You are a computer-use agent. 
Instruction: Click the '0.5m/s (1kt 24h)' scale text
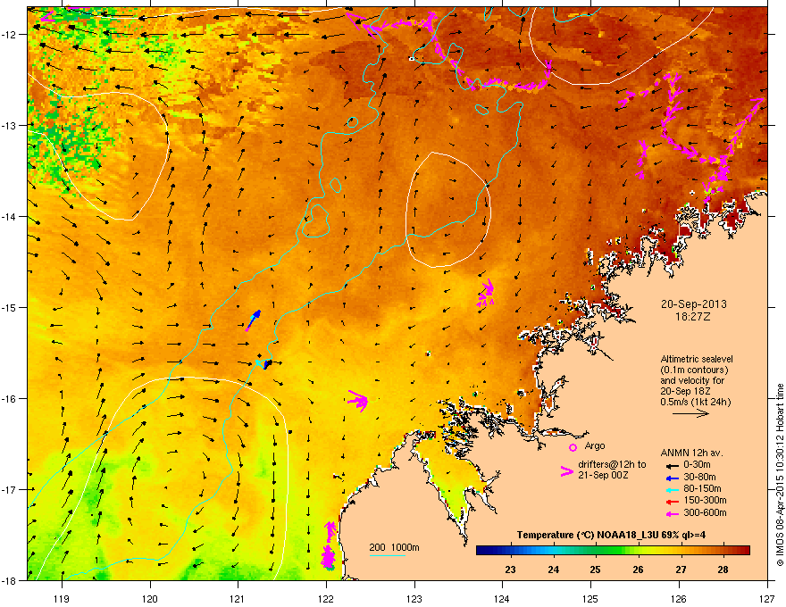[695, 402]
